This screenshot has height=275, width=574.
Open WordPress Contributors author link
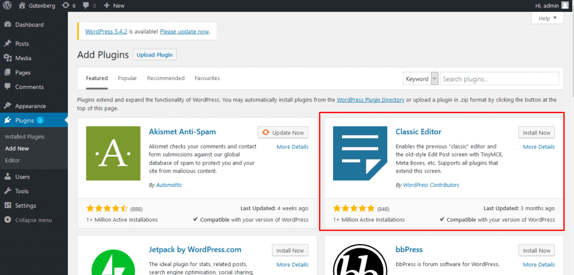(x=431, y=185)
